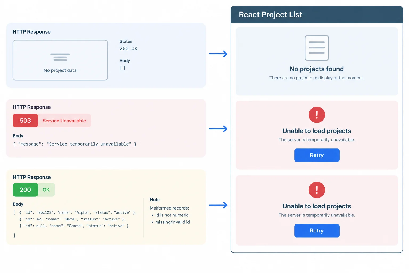Click the green 200 status badge

(x=25, y=190)
